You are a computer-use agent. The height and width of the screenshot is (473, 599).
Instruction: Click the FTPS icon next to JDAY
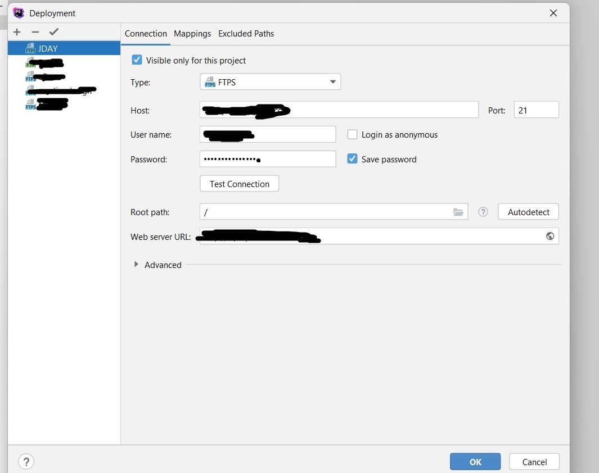pos(31,48)
